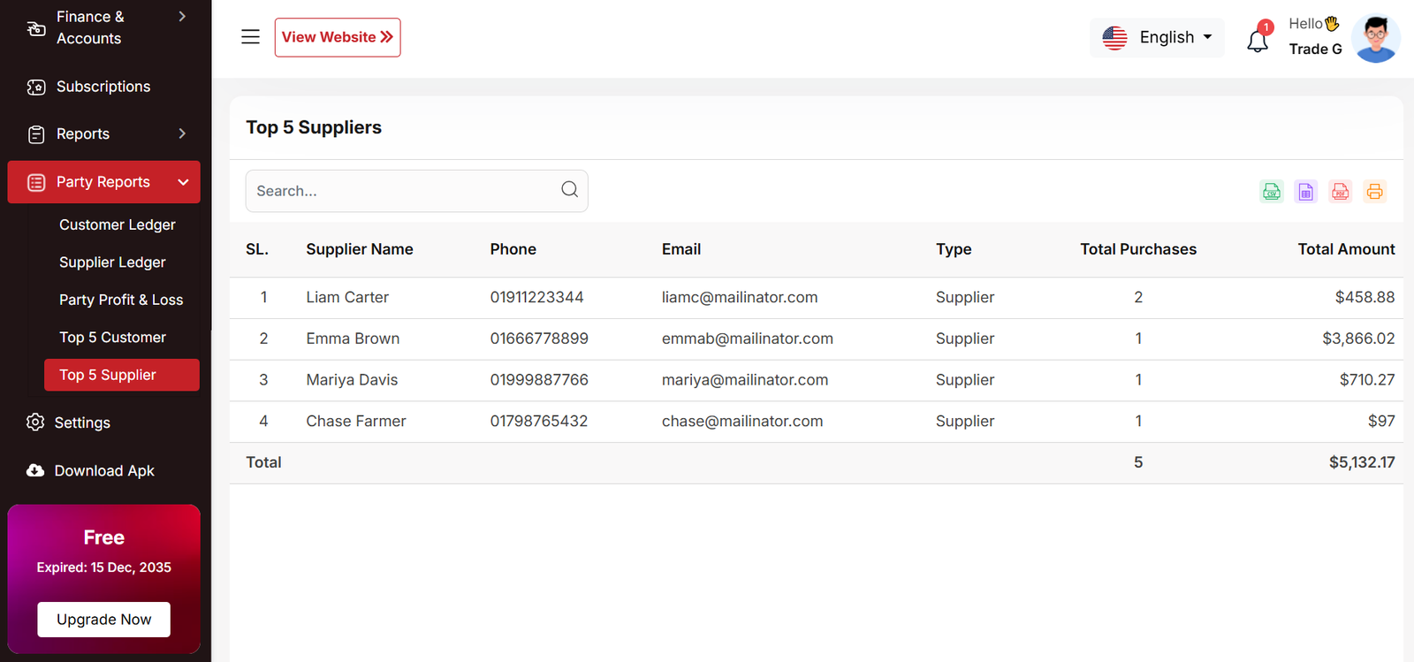
Task: Open the notifications bell
Action: point(1257,41)
